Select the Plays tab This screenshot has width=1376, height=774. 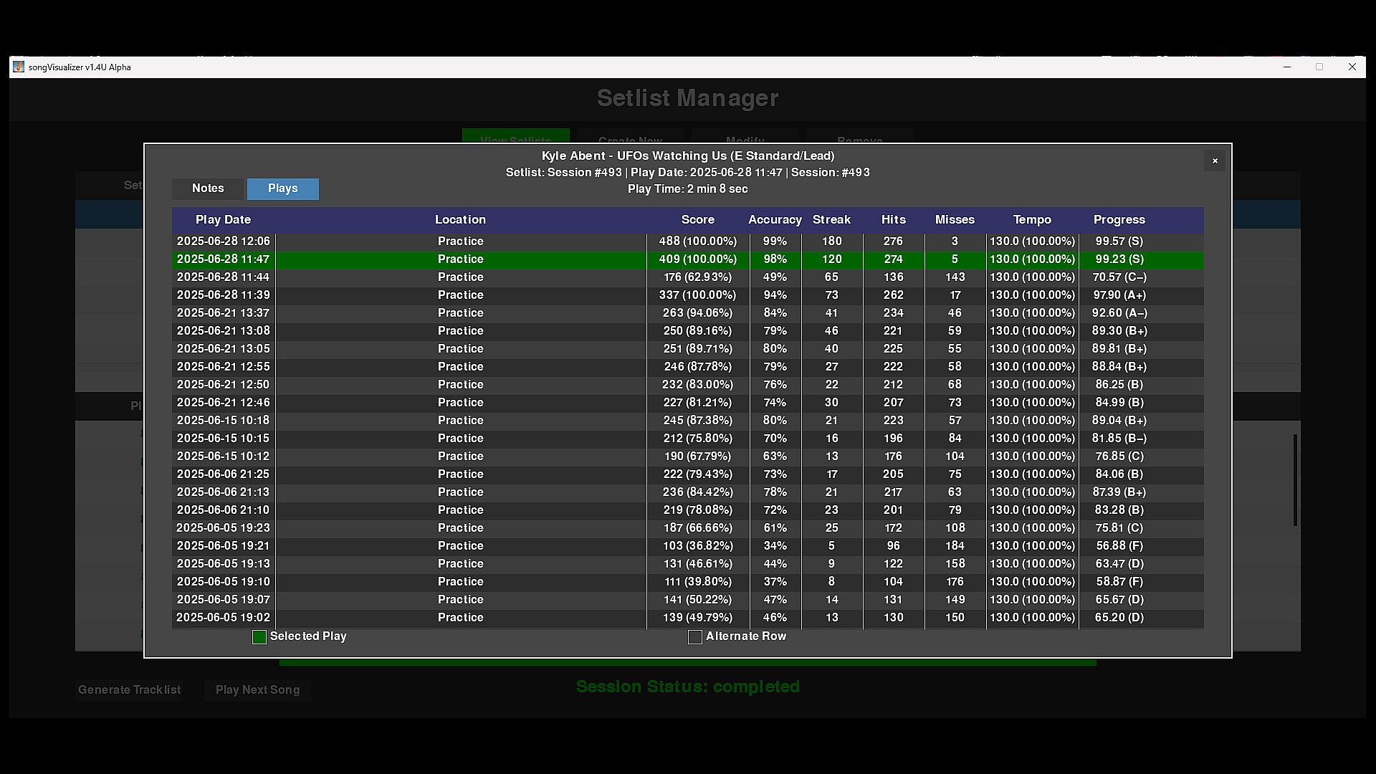pos(282,188)
